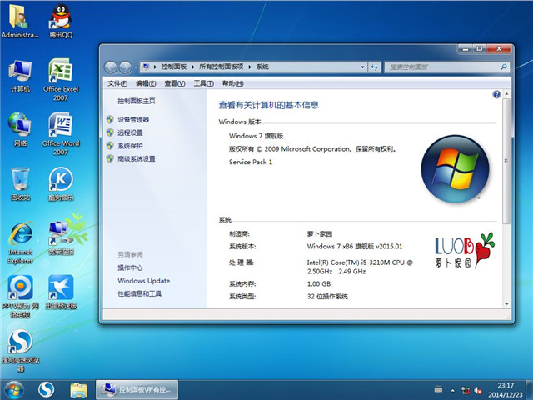This screenshot has width=533, height=400.
Task: Open the Recycle Bin 回收站 icon
Action: [20, 183]
